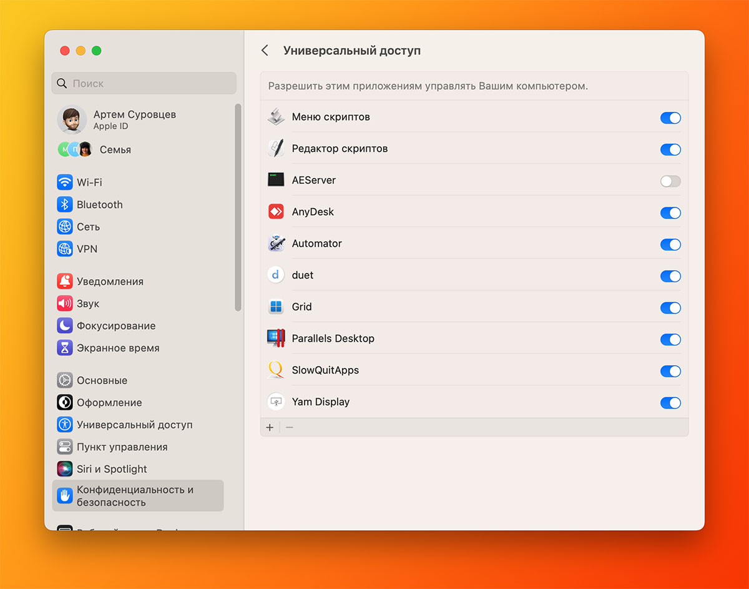
Task: Click the minus button to remove app
Action: (290, 427)
